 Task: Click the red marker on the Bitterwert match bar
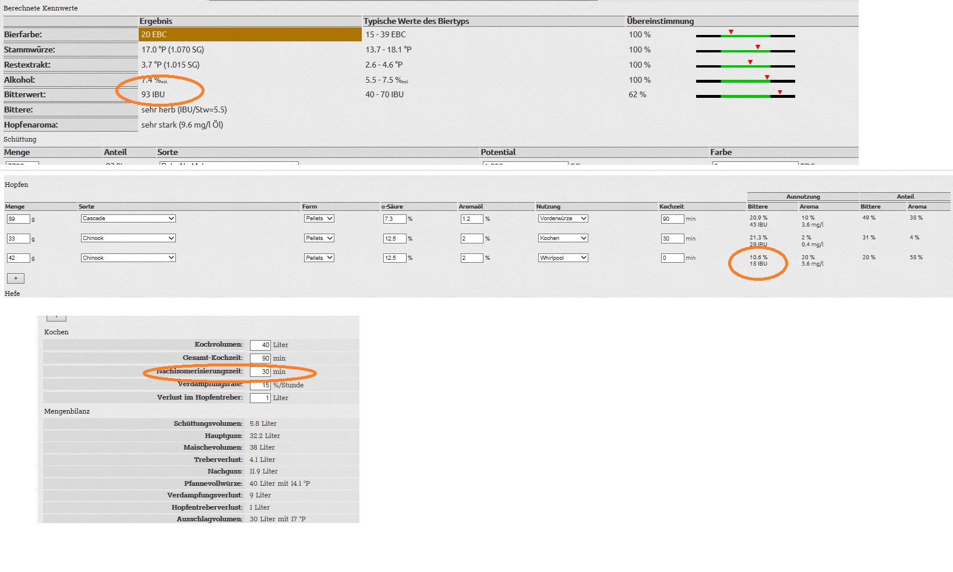point(779,92)
